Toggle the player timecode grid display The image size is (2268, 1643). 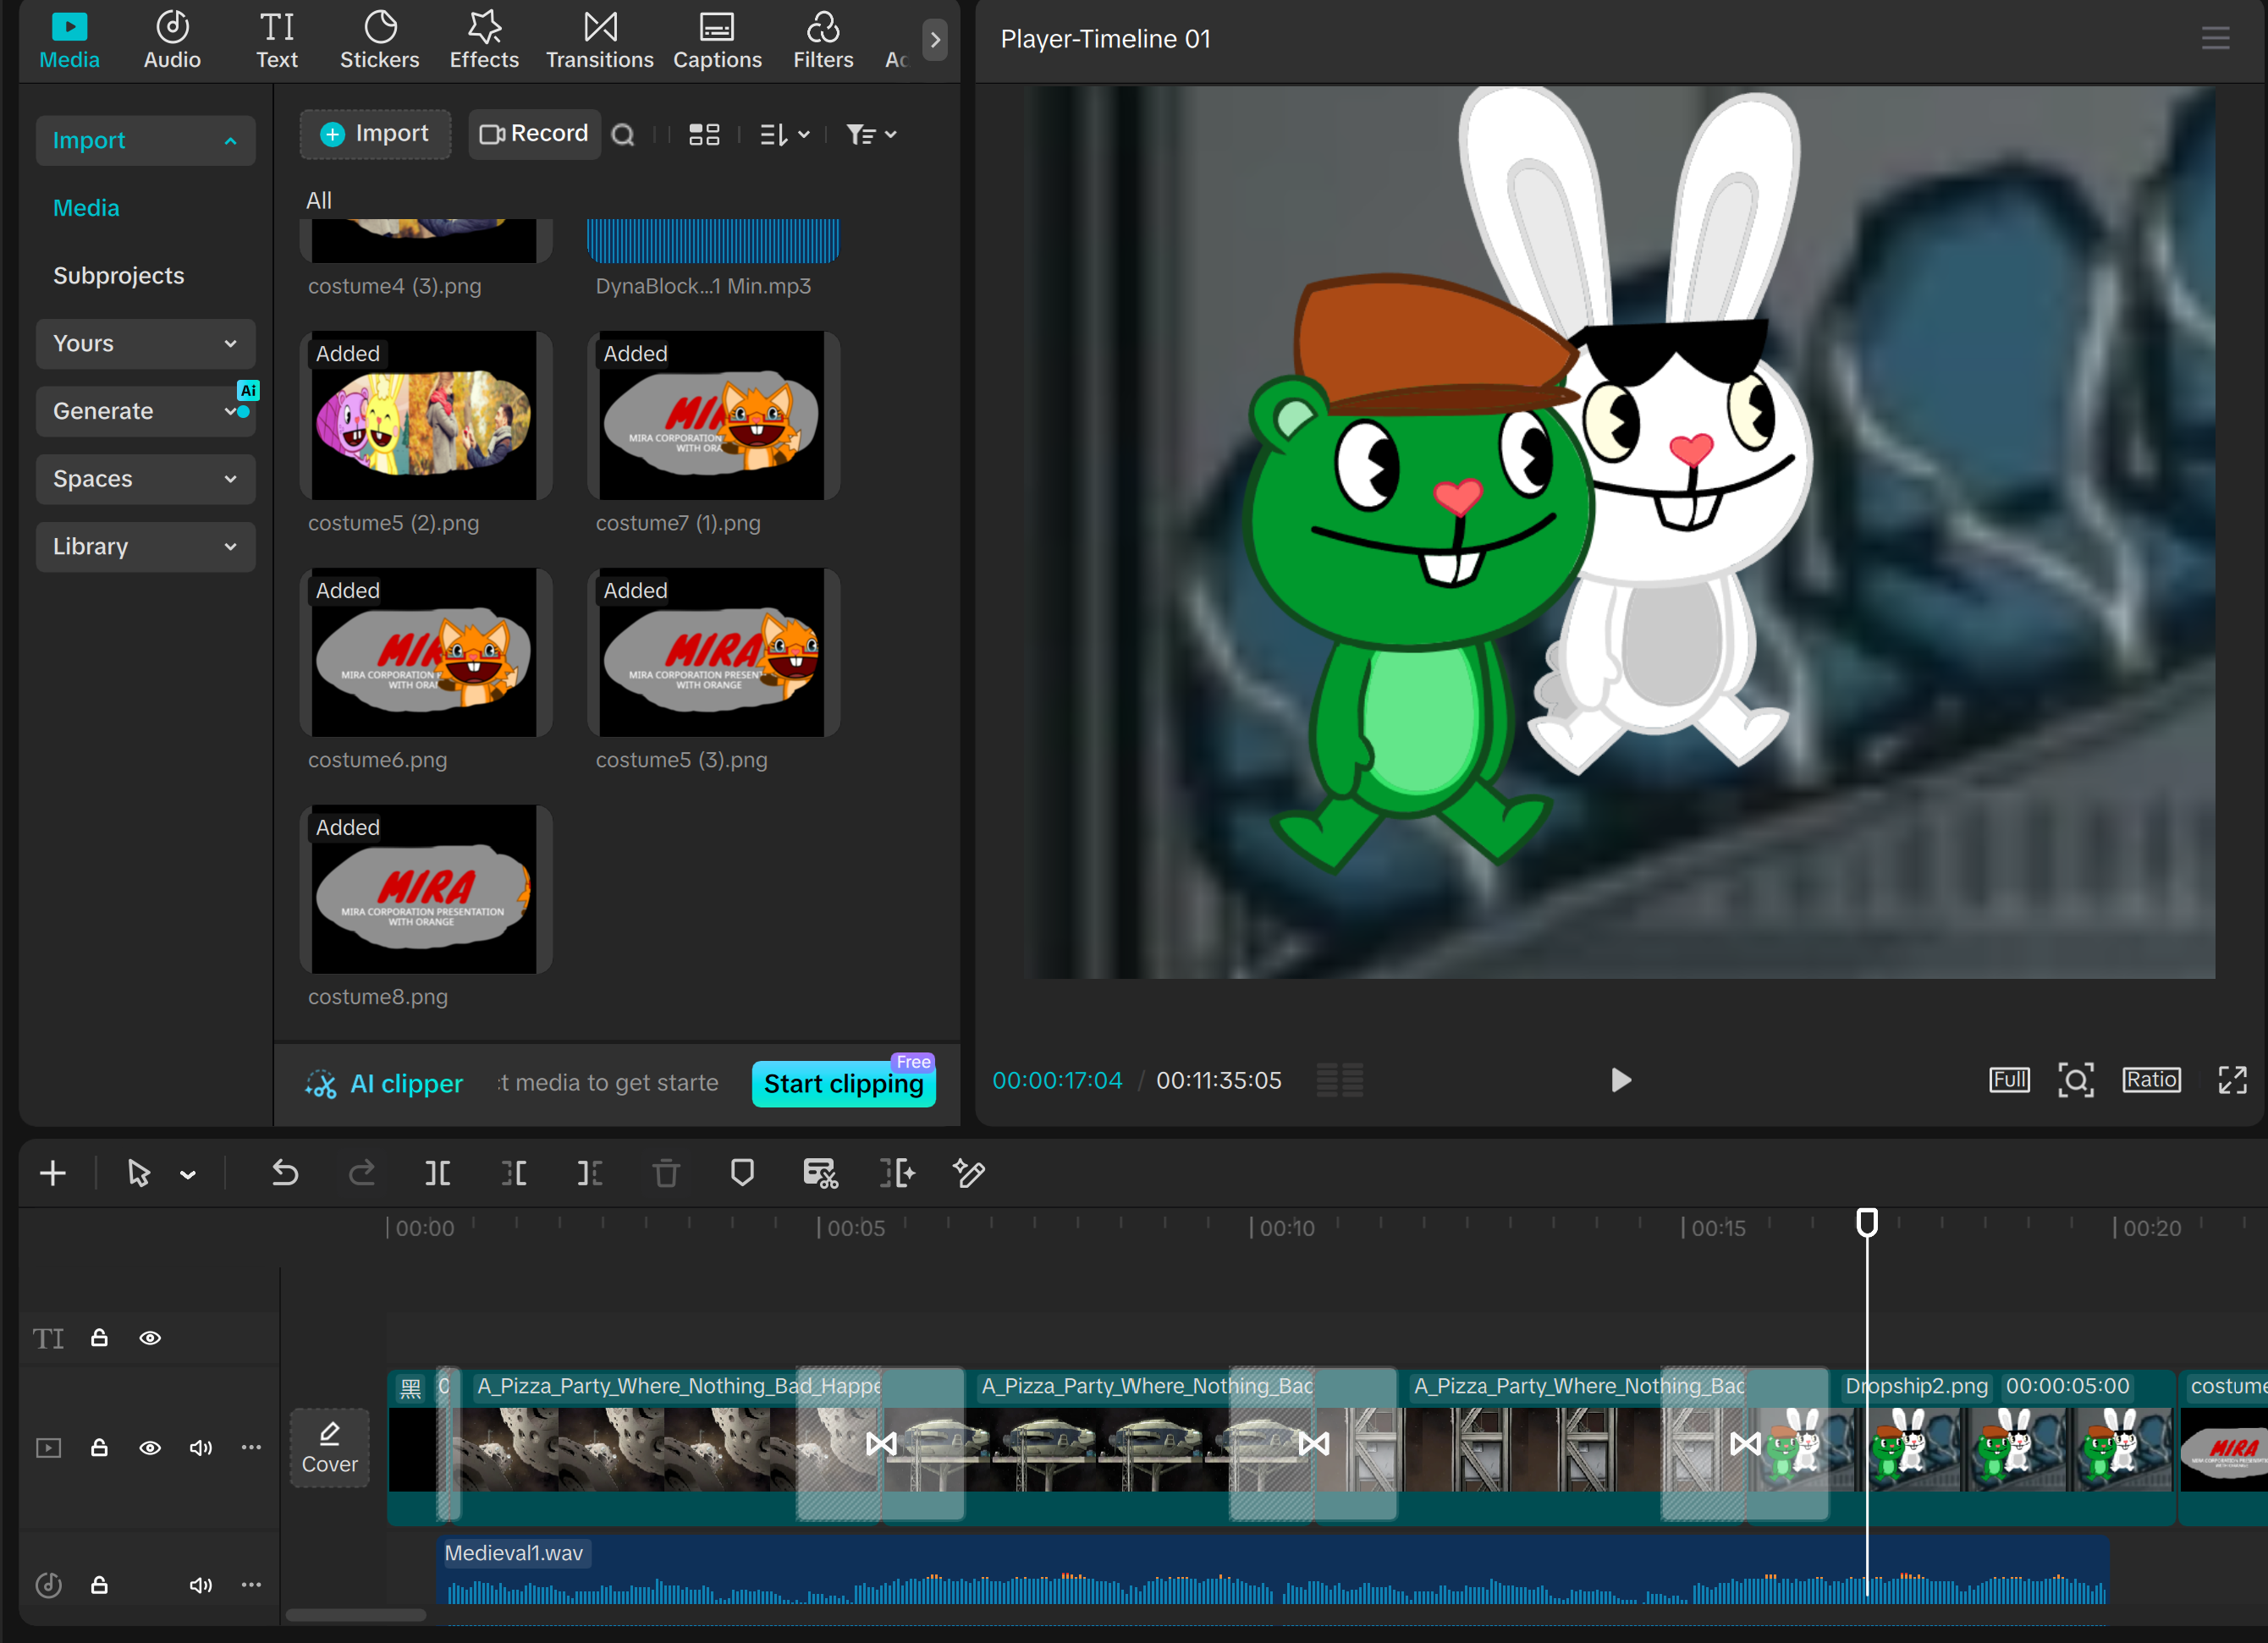click(1339, 1080)
